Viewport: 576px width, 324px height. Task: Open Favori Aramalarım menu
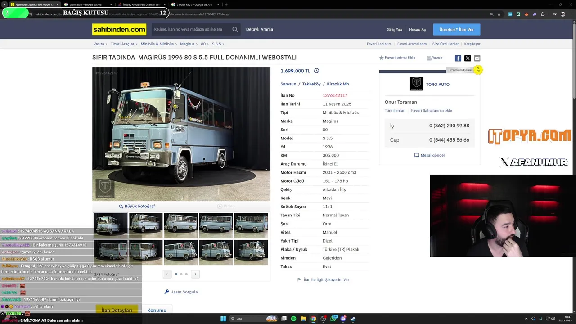pos(412,44)
